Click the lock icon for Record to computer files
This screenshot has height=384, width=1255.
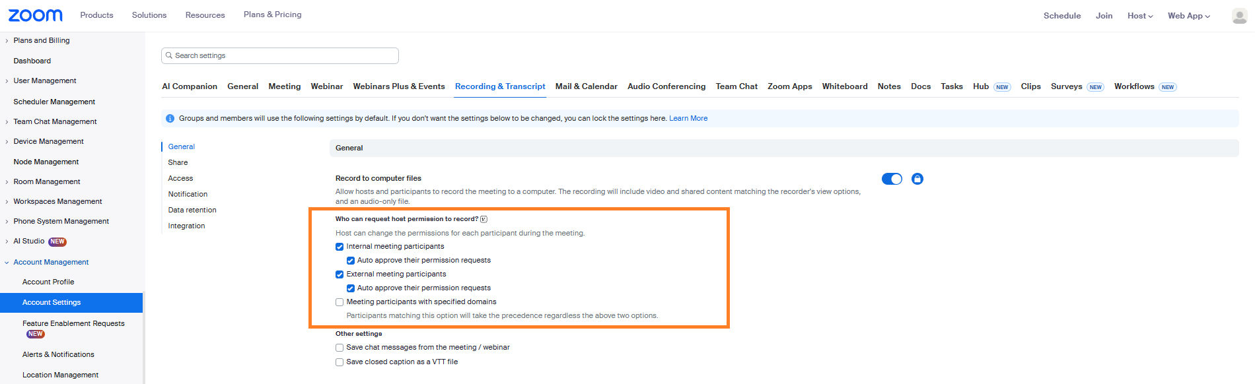917,179
